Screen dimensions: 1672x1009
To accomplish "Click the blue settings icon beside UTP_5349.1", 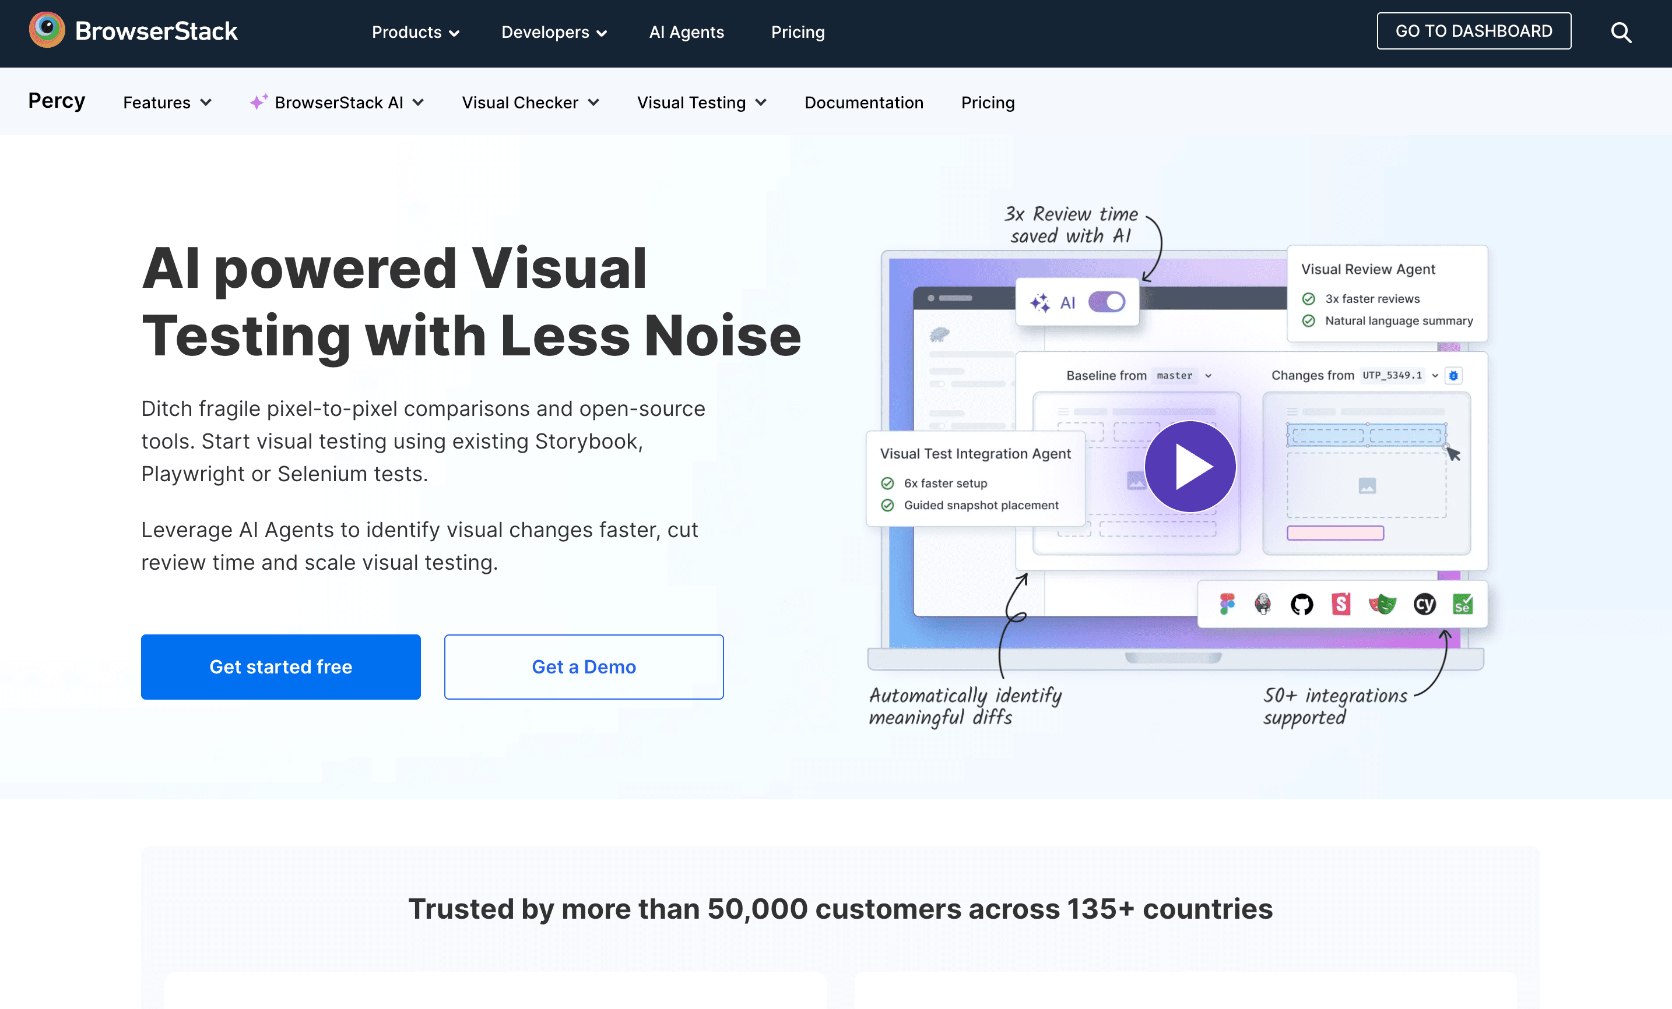I will click(1453, 376).
